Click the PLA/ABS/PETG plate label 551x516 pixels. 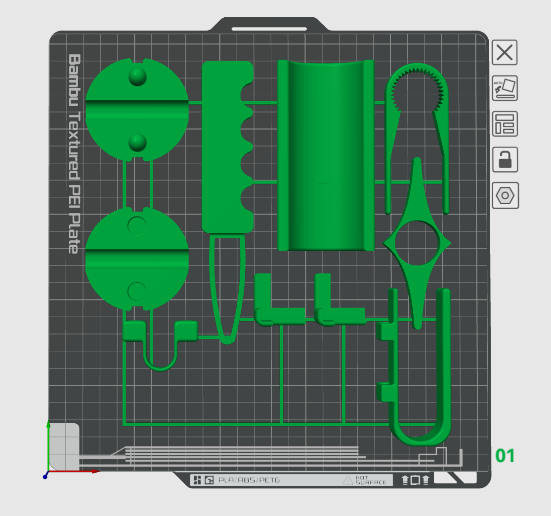tap(249, 480)
